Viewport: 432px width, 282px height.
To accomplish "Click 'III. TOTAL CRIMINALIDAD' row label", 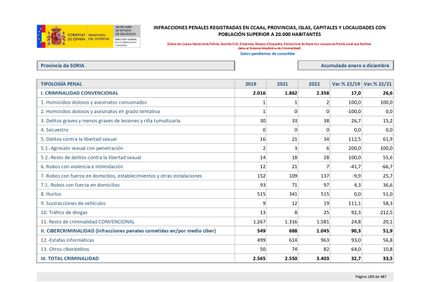I will tap(69, 259).
